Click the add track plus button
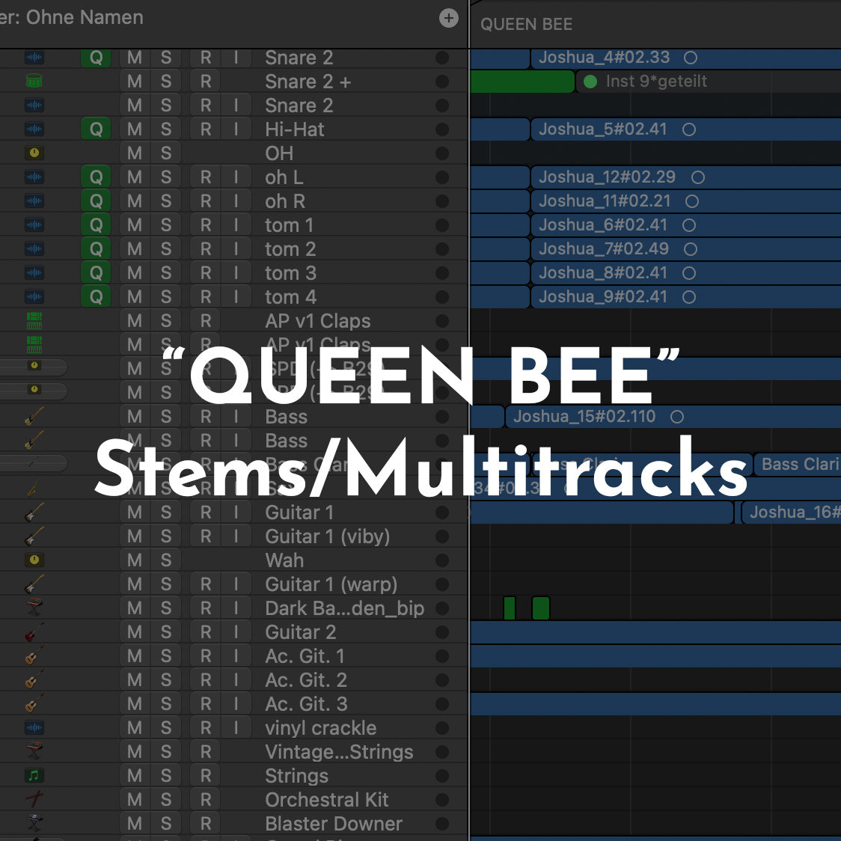 click(x=448, y=19)
